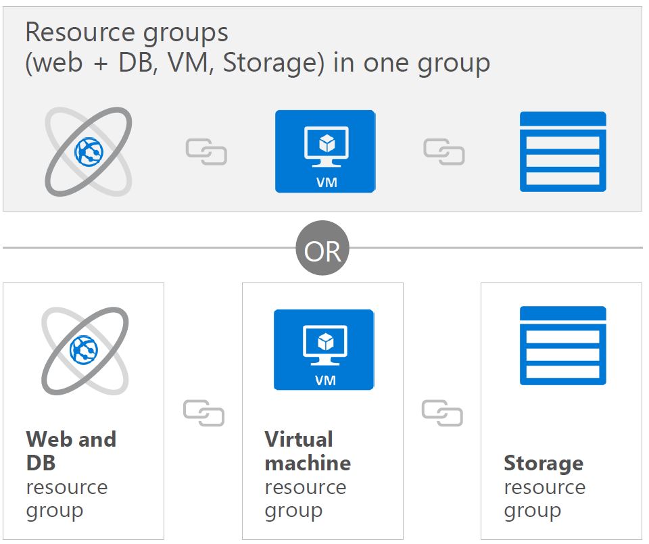The height and width of the screenshot is (544, 649).
Task: Click the bold "Storage" label
Action: point(544,463)
